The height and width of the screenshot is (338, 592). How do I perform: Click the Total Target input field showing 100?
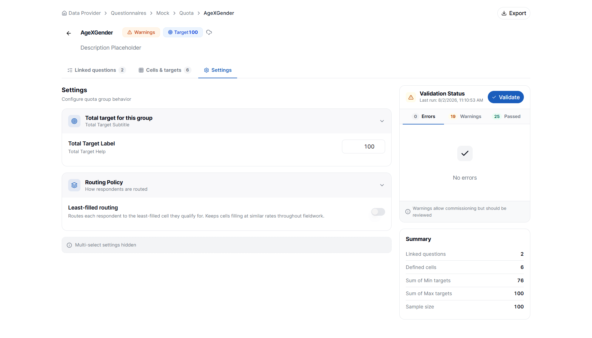[x=364, y=147]
